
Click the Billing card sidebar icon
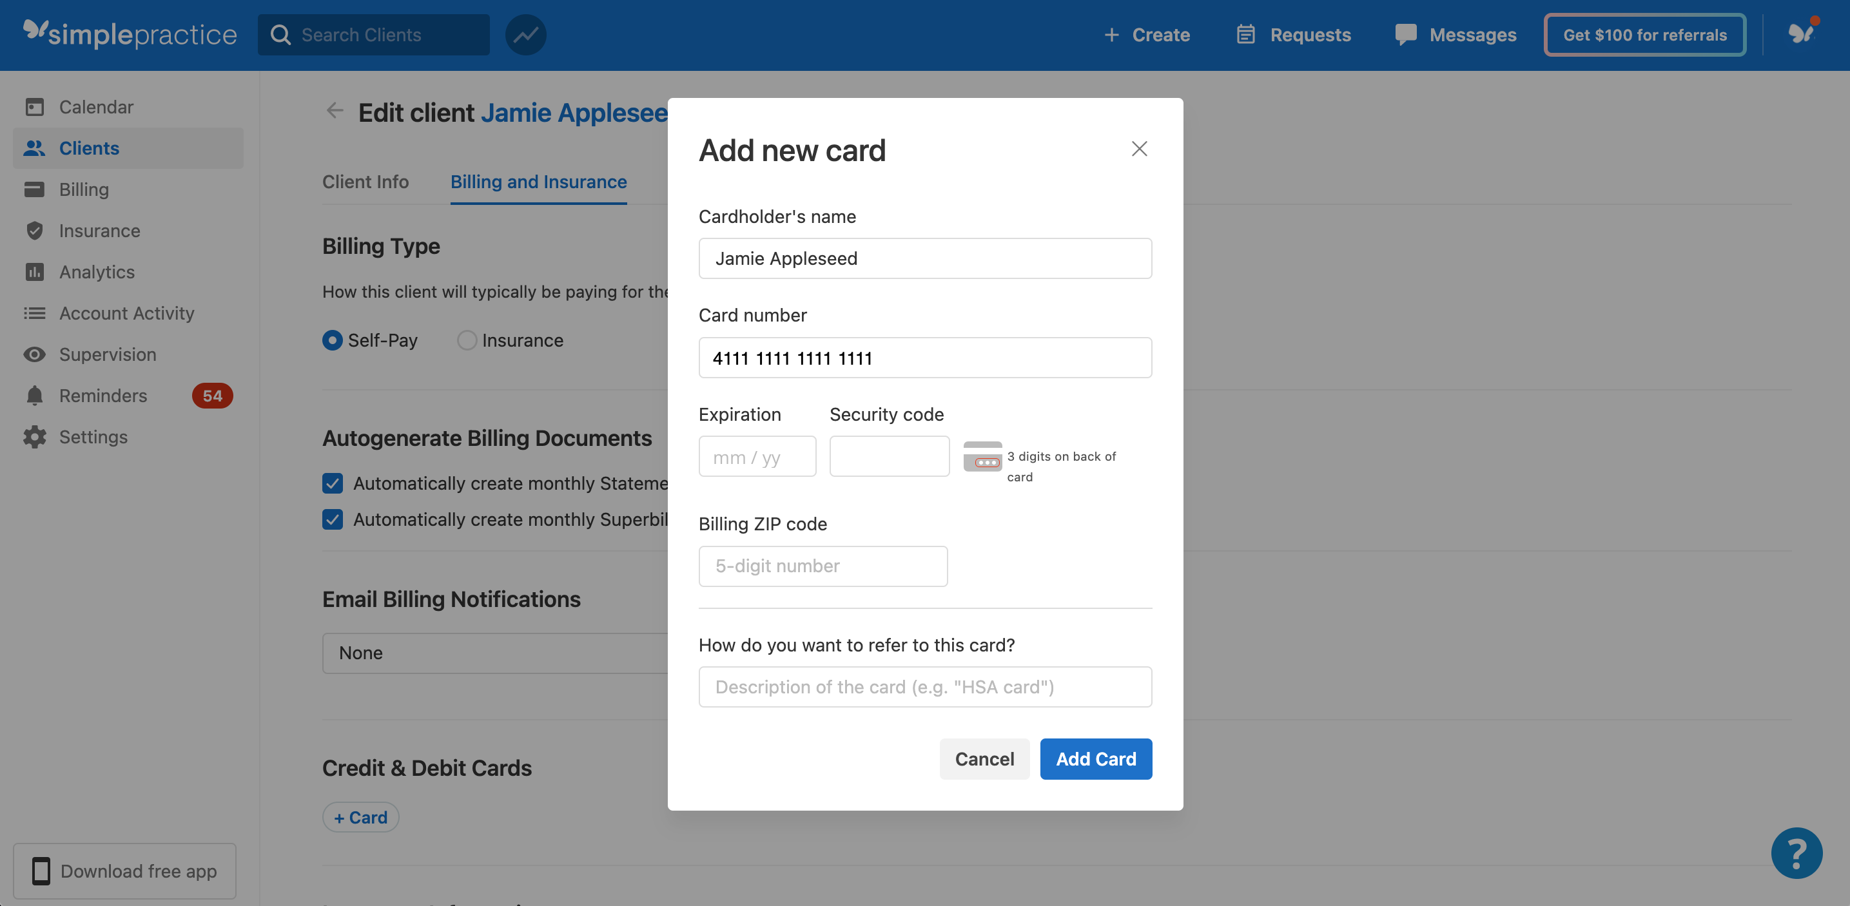[x=34, y=189]
